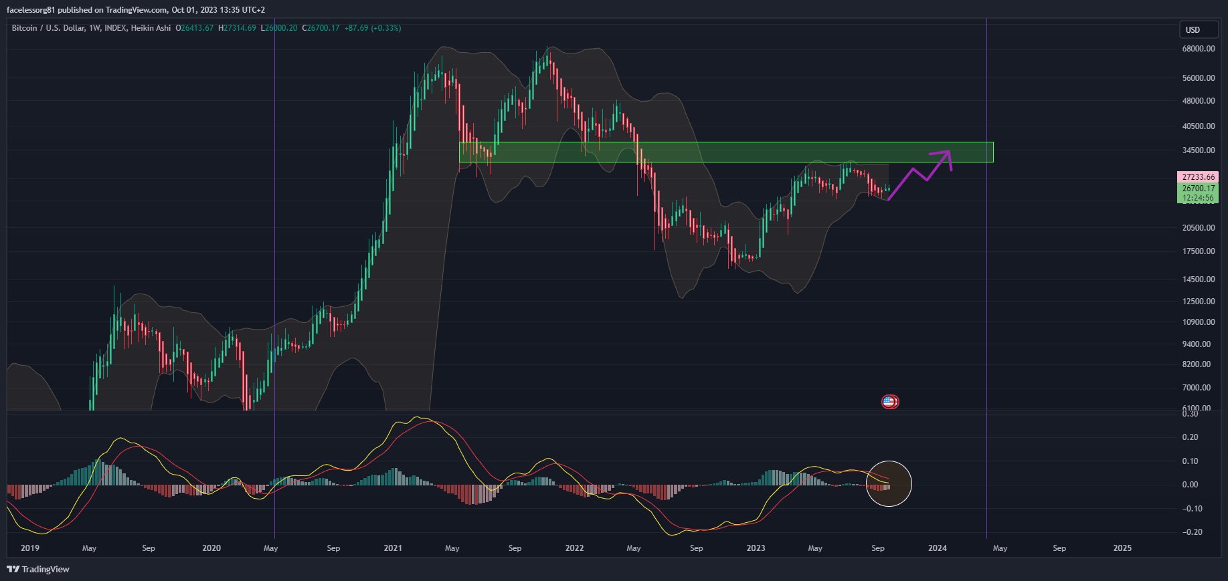Click the 1W interval label in chart legend
The width and height of the screenshot is (1228, 581).
click(x=94, y=28)
